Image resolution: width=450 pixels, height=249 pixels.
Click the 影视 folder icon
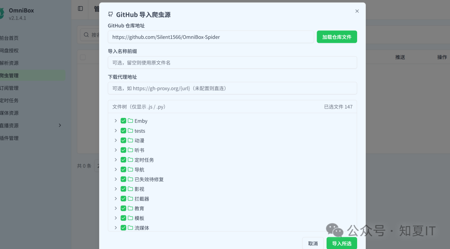(x=130, y=189)
